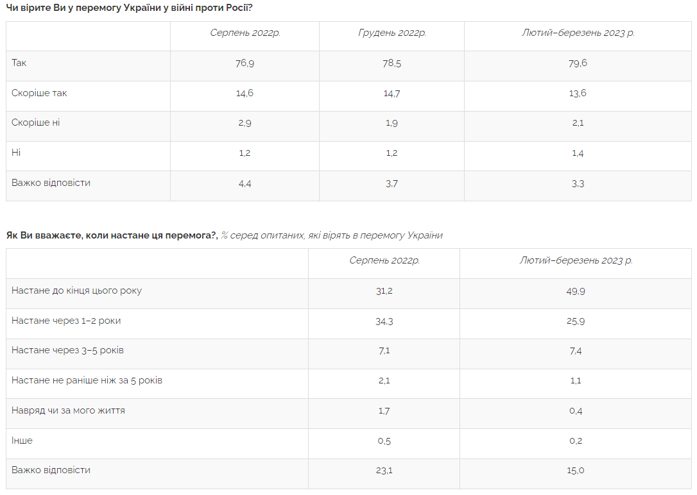
Task: Click the cell with value 76,9
Action: (x=245, y=63)
